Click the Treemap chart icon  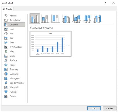click(x=6, y=69)
